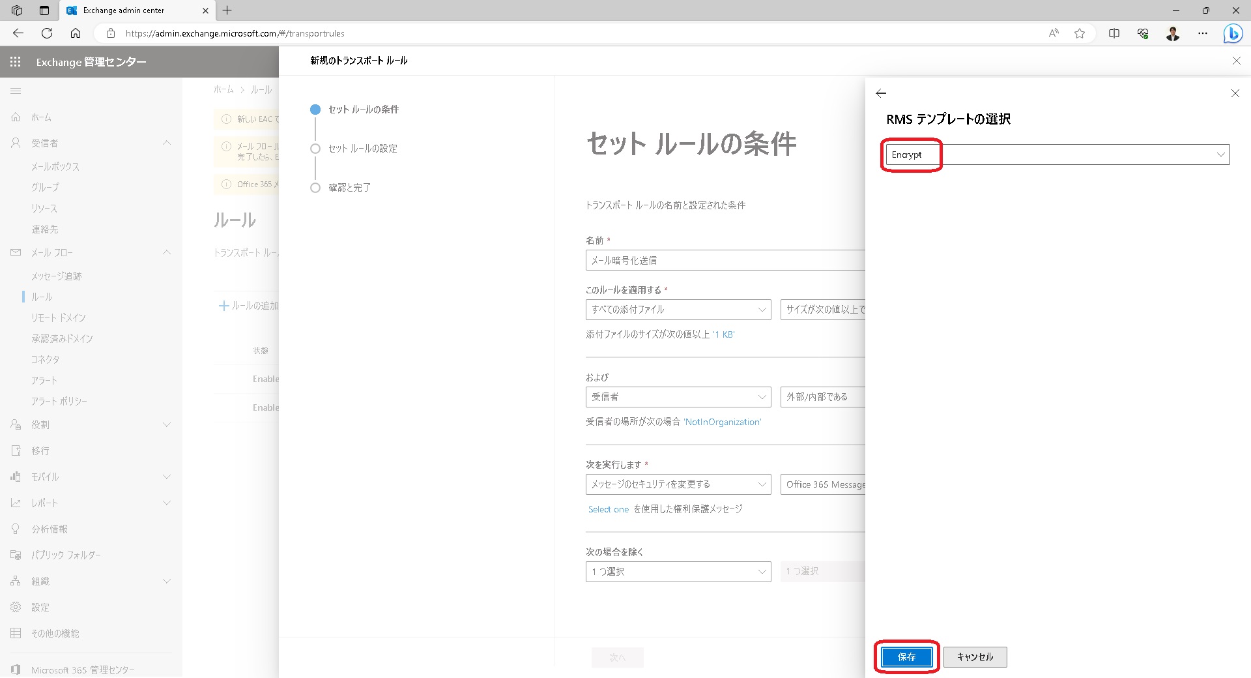The height and width of the screenshot is (678, 1251).
Task: Click the Select one link
Action: click(x=608, y=509)
